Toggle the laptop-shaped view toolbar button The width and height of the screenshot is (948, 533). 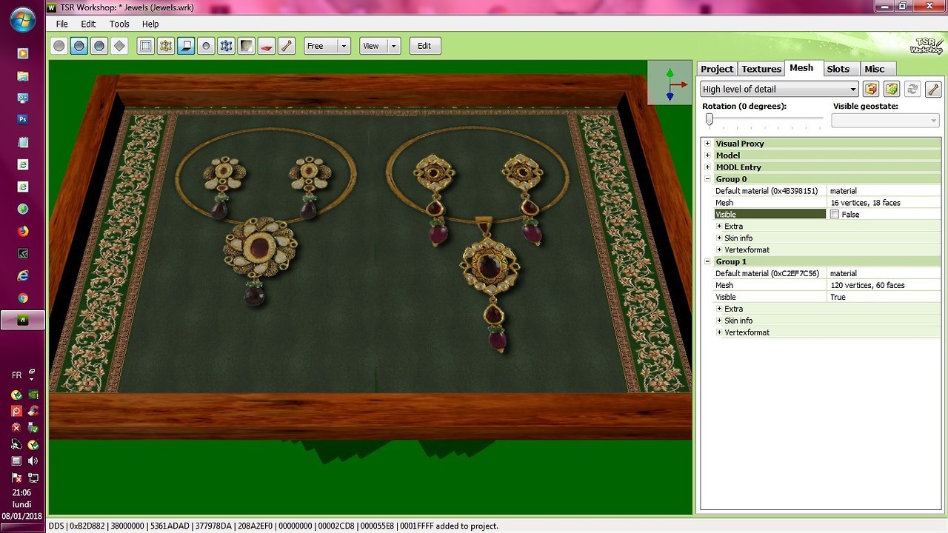pyautogui.click(x=186, y=46)
